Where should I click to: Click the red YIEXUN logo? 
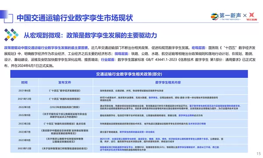coord(252,17)
